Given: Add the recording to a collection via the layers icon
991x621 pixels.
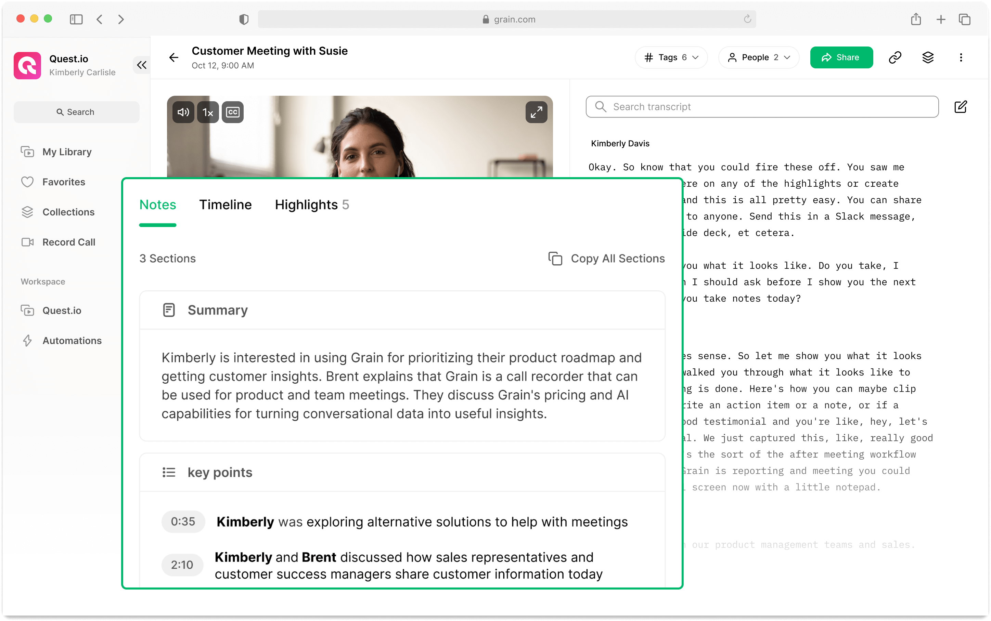Looking at the screenshot, I should [928, 57].
